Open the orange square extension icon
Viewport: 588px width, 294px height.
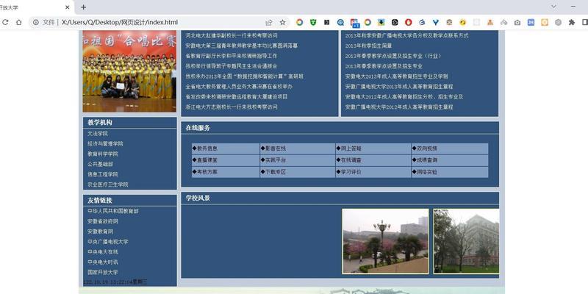545,23
